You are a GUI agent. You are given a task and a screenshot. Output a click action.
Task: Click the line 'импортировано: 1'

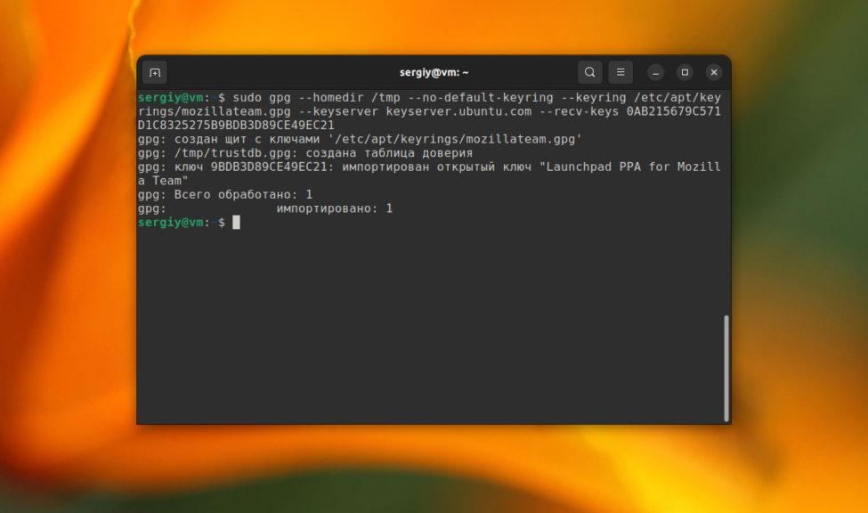point(335,208)
